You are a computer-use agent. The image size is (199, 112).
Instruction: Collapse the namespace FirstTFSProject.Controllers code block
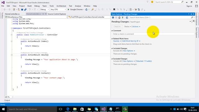pos(12,28)
